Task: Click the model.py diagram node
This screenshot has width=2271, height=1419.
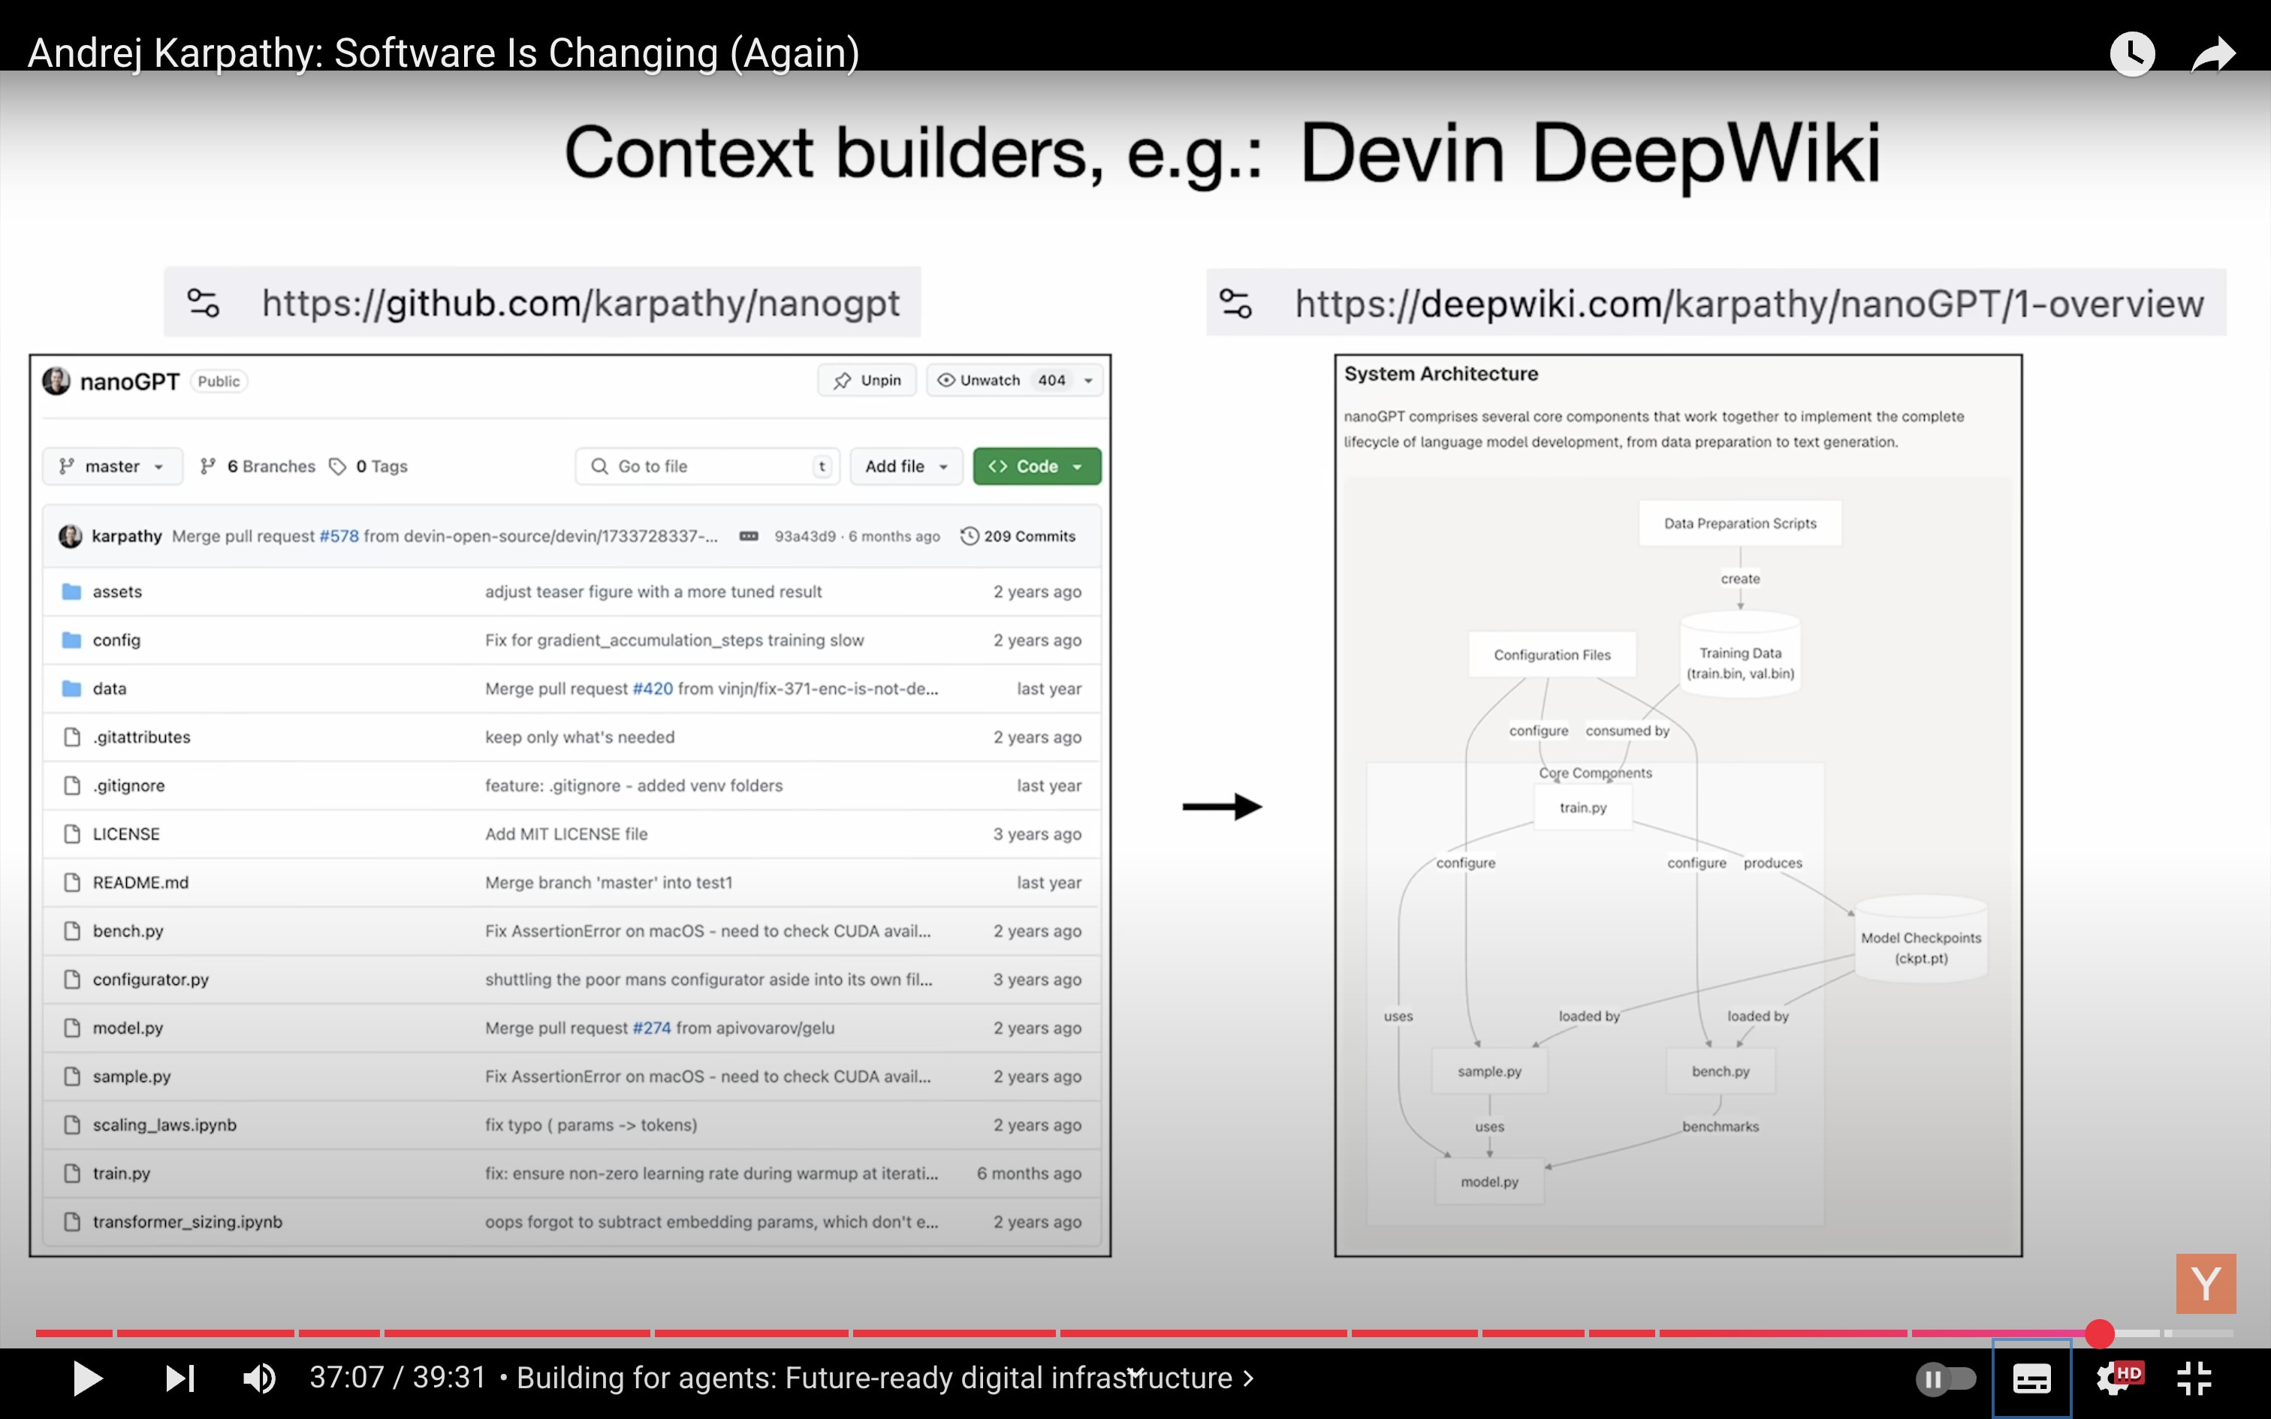Action: coord(1489,1182)
